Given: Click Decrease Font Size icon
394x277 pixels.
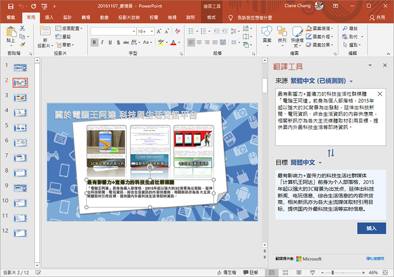Looking at the screenshot, I should pyautogui.click(x=167, y=31).
